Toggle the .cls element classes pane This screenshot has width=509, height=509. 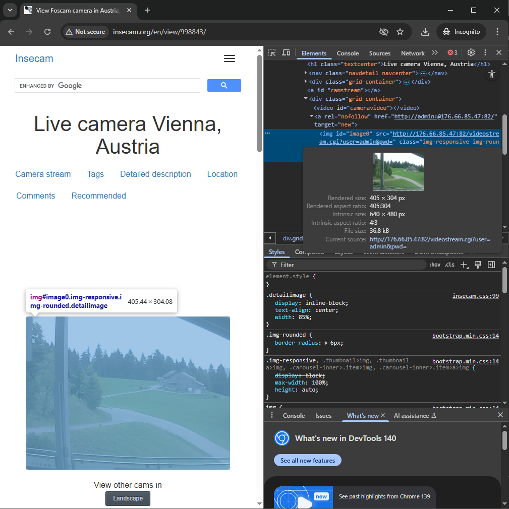448,264
